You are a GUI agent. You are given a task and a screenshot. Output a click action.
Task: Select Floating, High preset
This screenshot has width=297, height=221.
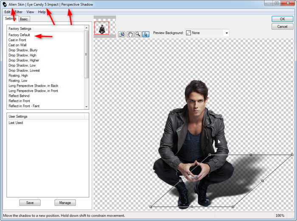(x=18, y=76)
